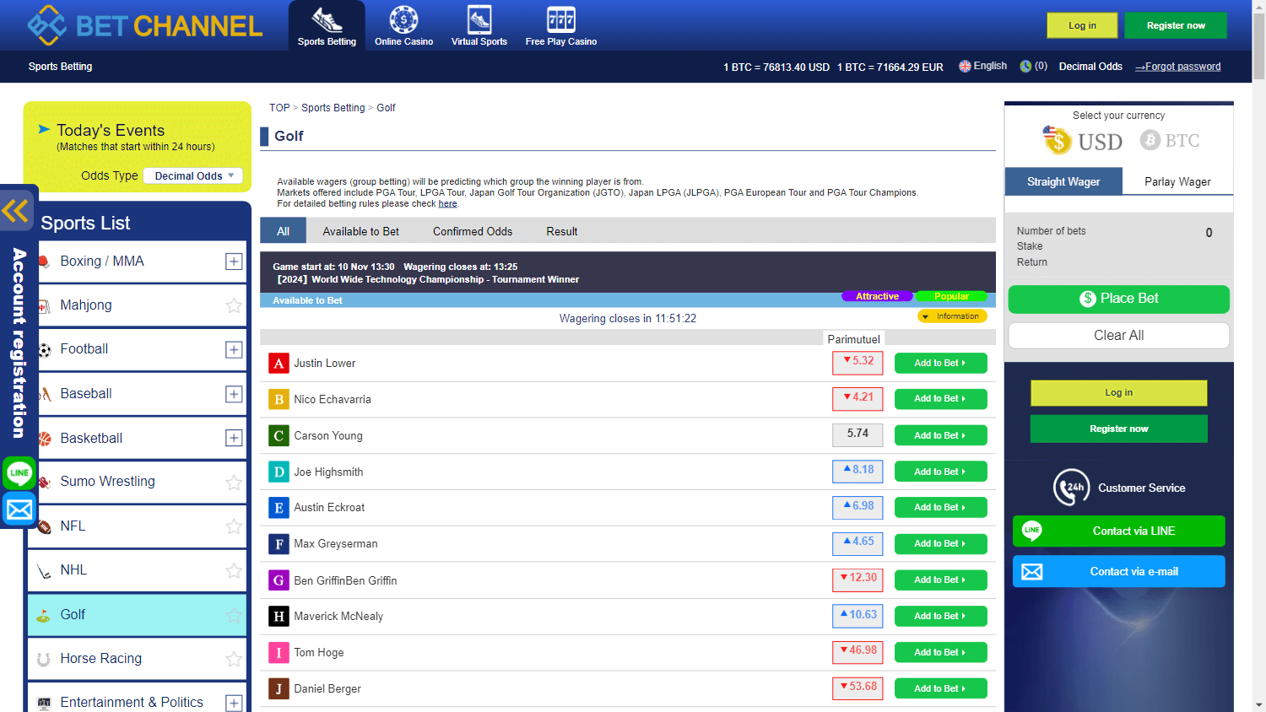
Task: Click the Place Bet button
Action: pyautogui.click(x=1118, y=299)
